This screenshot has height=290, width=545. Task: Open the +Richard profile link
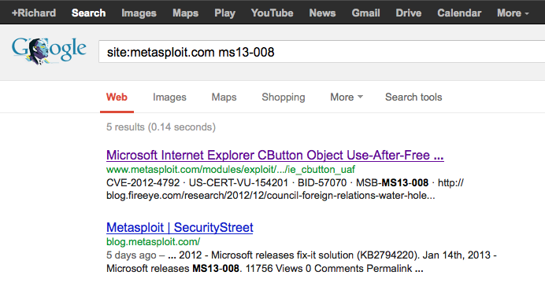[x=34, y=13]
